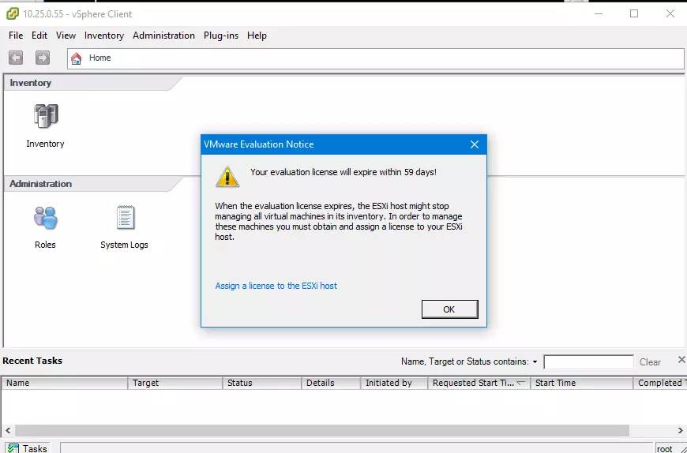Open the Edit menu
This screenshot has width=687, height=453.
point(39,36)
